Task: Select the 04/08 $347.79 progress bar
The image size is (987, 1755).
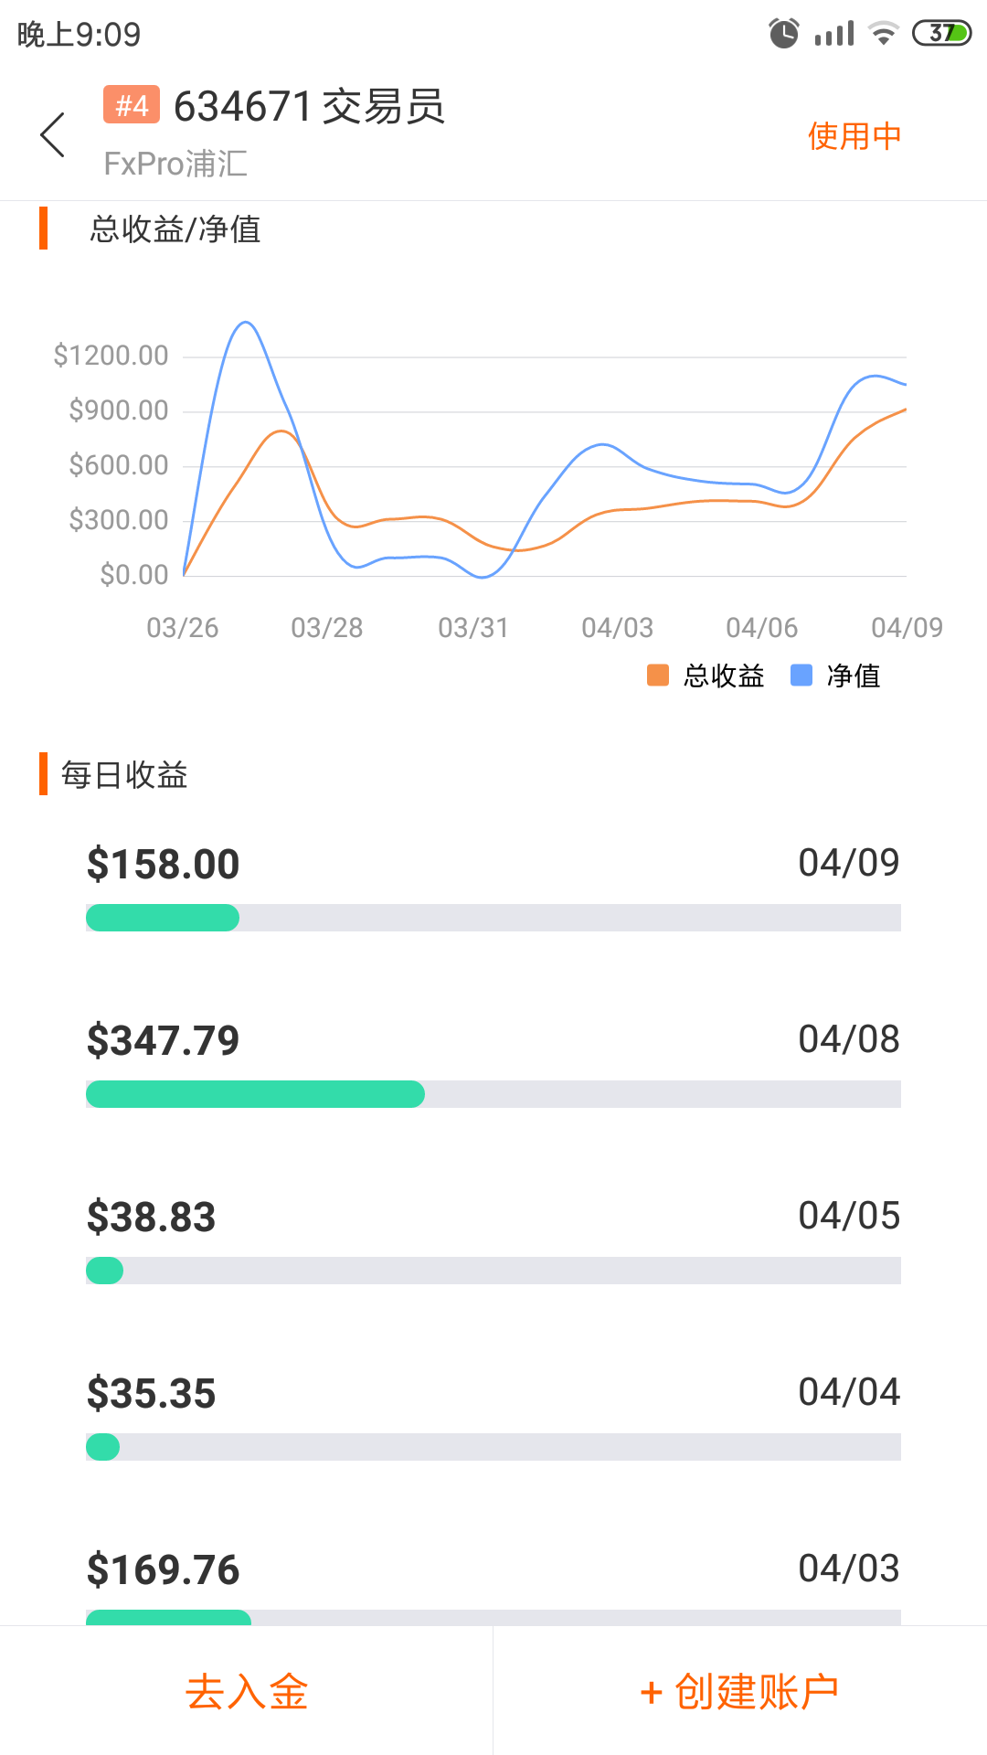Action: 493,1094
